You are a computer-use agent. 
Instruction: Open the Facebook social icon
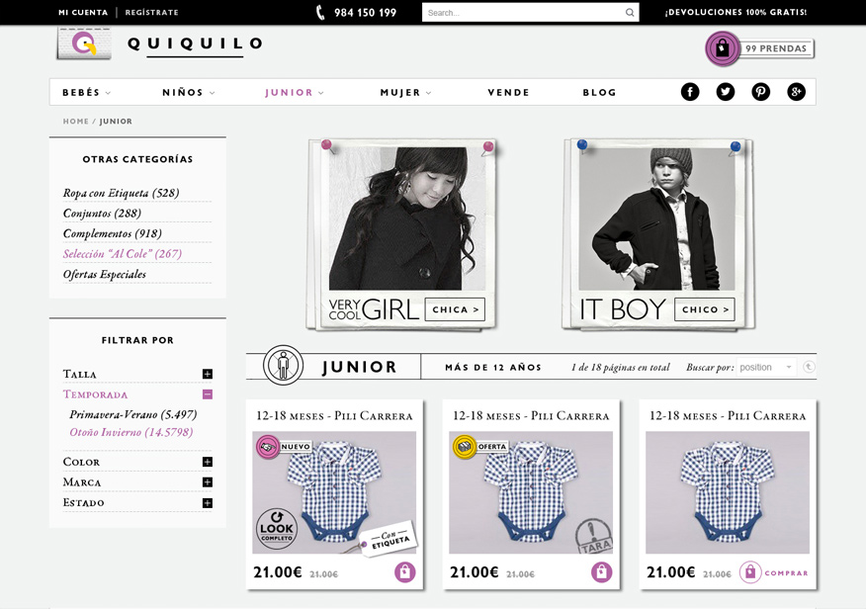click(x=690, y=92)
